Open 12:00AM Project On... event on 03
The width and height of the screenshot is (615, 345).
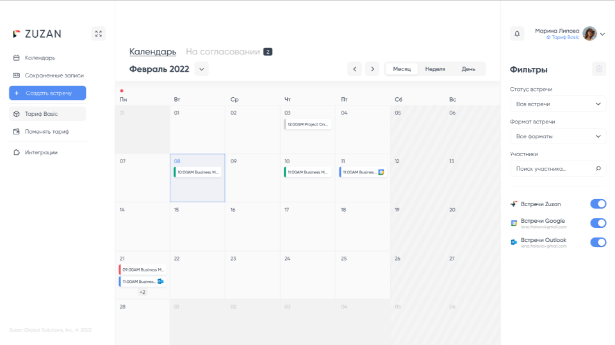pos(308,124)
